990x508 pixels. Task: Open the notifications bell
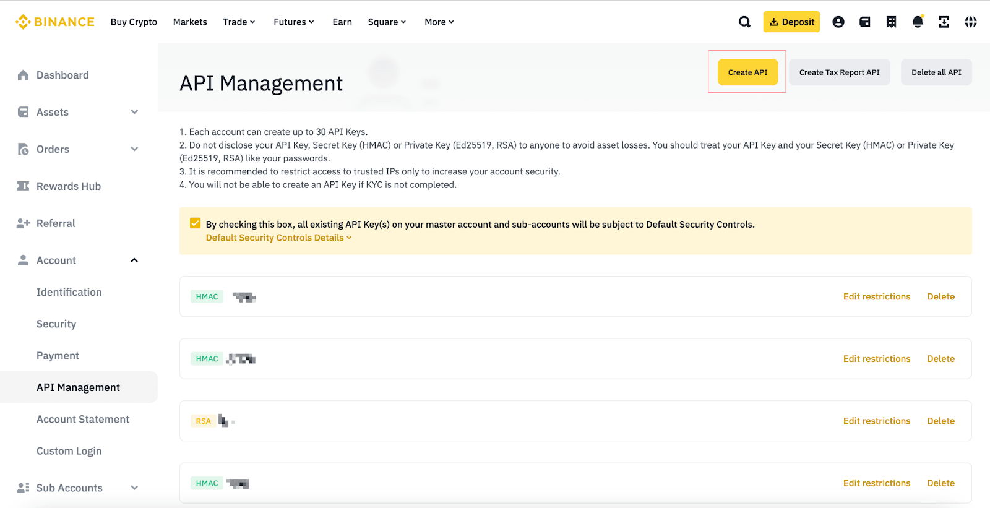point(918,22)
